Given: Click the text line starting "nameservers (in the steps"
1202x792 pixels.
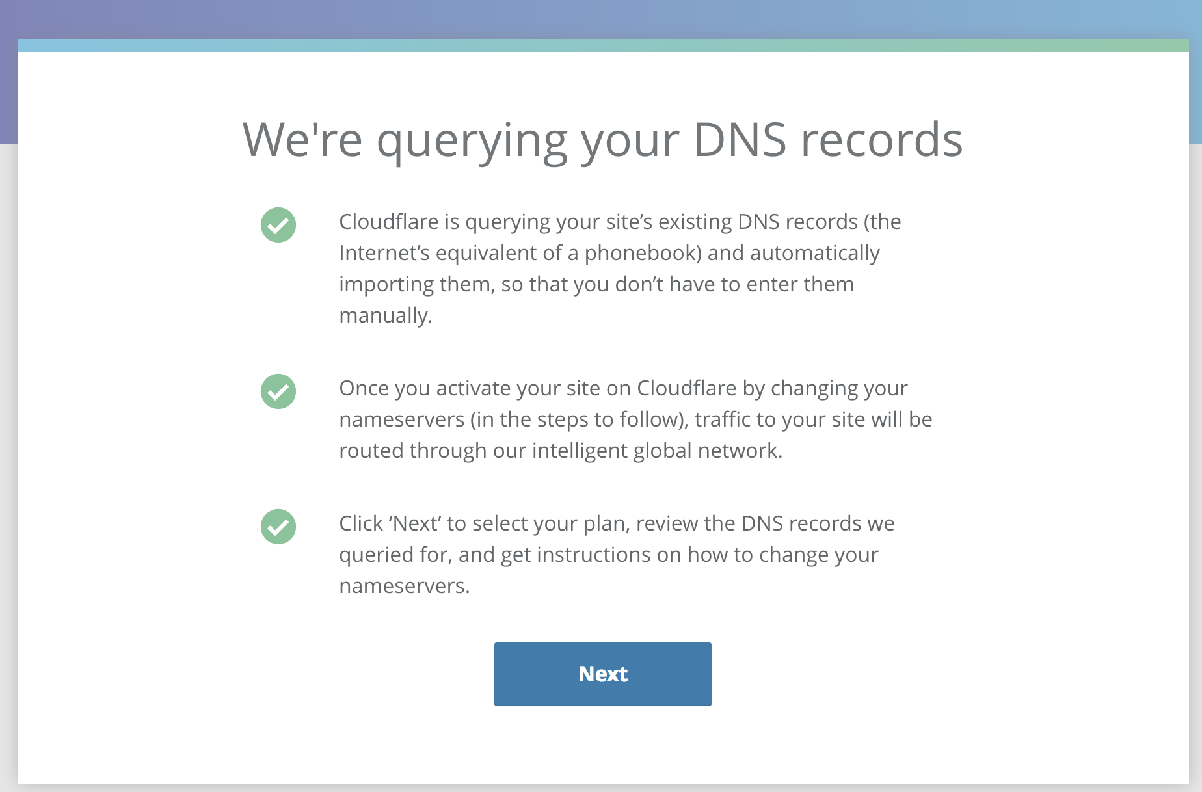Looking at the screenshot, I should [x=635, y=419].
